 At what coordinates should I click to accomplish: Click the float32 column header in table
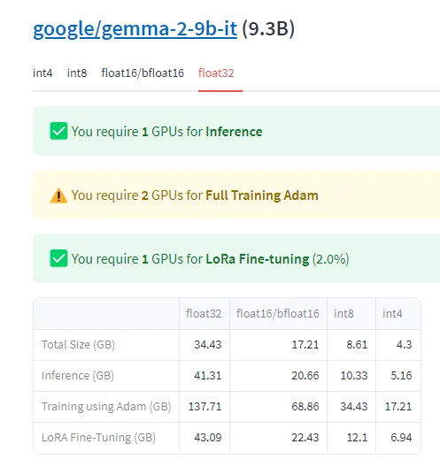click(204, 314)
